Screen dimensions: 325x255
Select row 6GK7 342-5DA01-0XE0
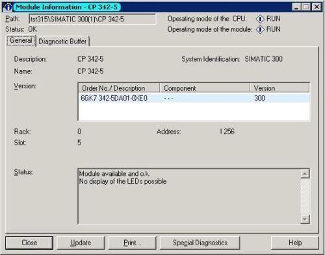click(194, 98)
